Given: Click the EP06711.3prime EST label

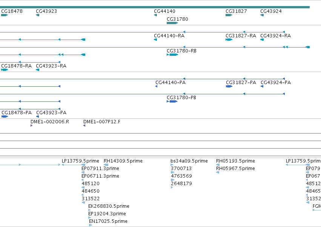Looking at the screenshot, I should point(100,176).
